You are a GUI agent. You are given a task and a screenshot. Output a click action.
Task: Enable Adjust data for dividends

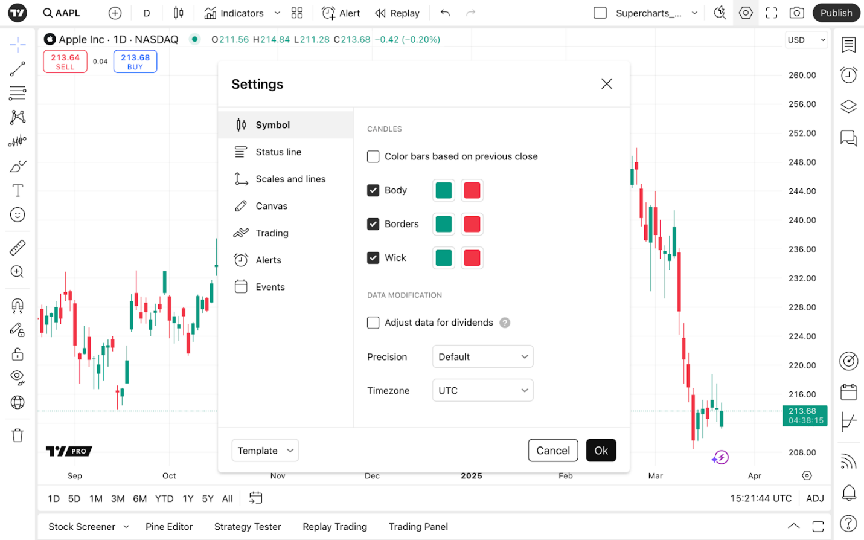pos(373,323)
